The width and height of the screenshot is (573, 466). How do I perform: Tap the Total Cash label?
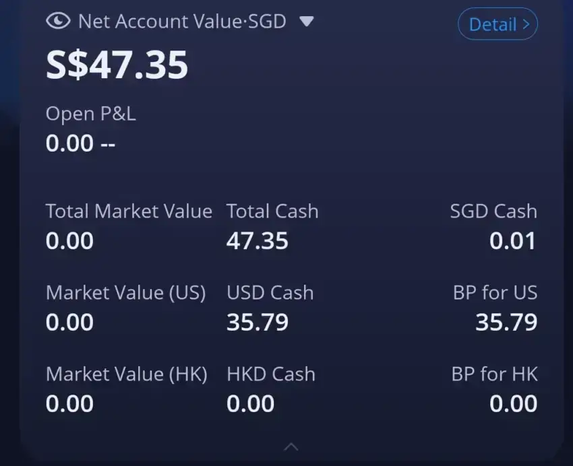[x=272, y=211]
